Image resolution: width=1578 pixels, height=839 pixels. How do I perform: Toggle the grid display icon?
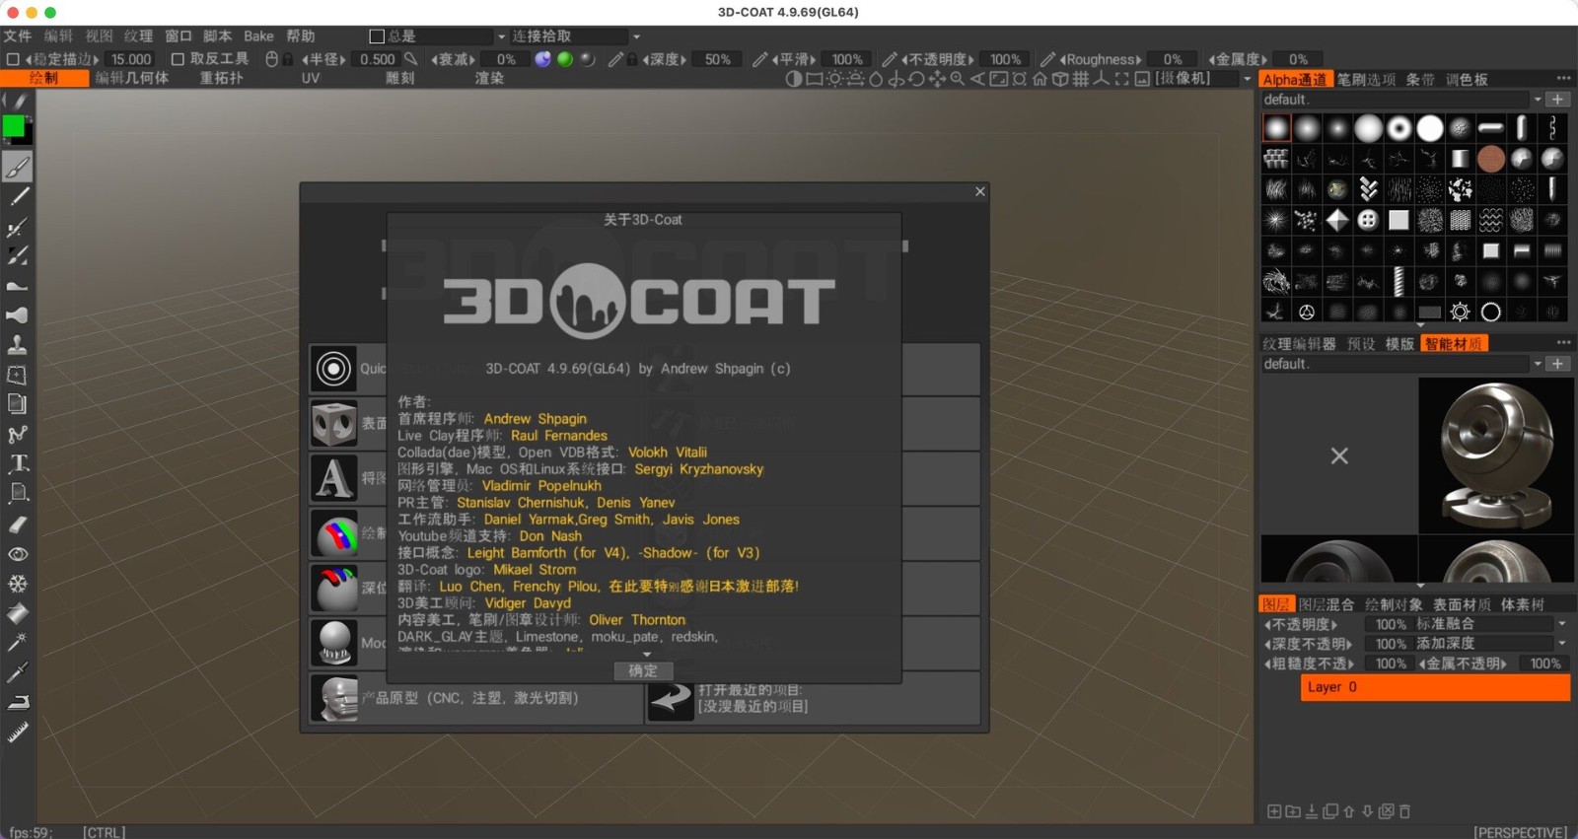[1081, 79]
